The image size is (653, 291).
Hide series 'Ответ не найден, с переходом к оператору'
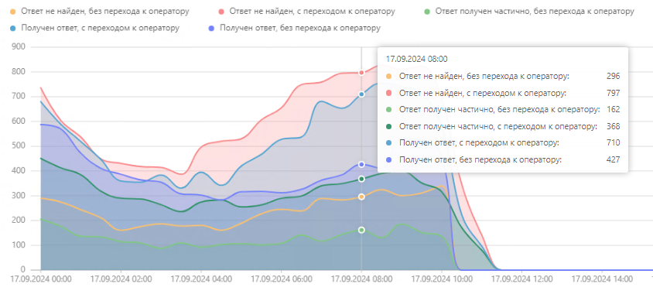(312, 12)
